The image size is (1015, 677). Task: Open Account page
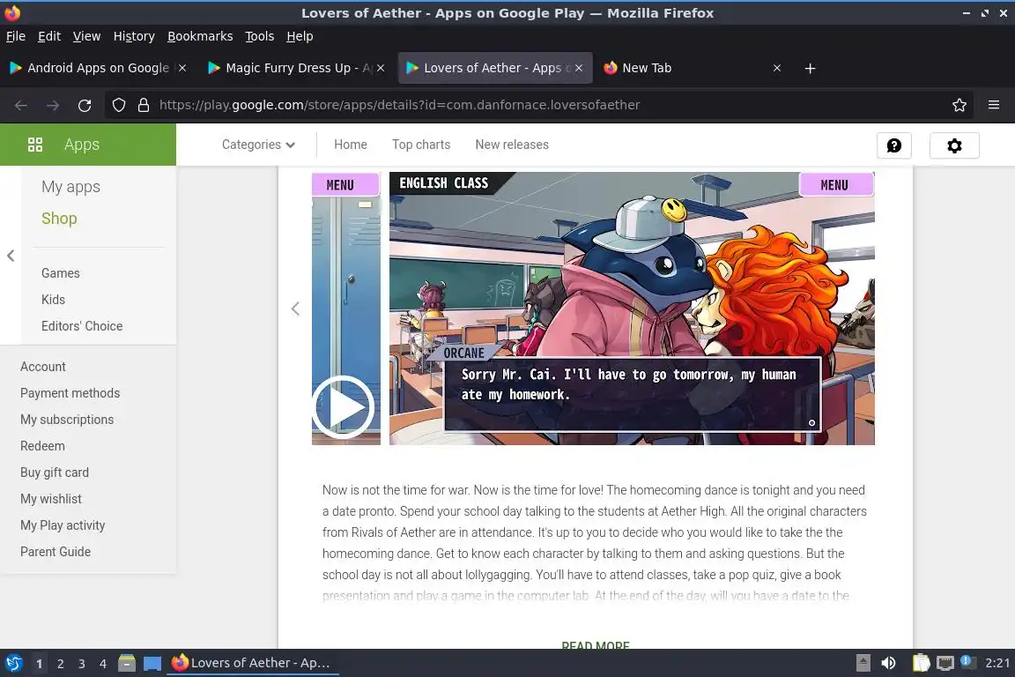pos(42,367)
